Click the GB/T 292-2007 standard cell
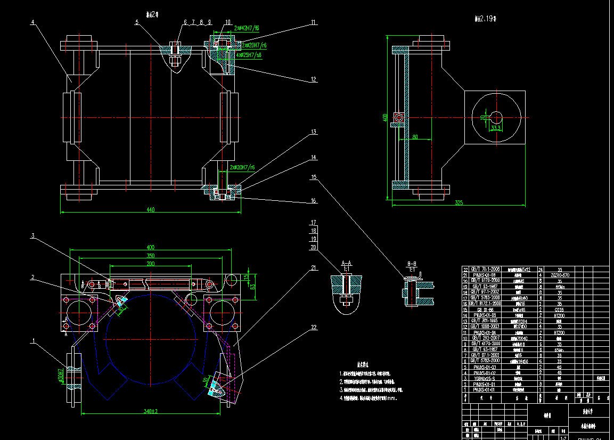 coord(485,338)
